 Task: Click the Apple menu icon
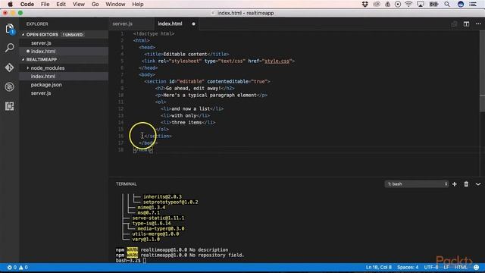(x=10, y=4)
